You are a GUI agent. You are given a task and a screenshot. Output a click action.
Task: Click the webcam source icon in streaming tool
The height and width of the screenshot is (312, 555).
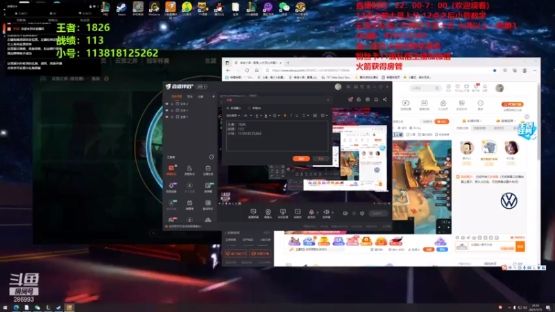(x=268, y=211)
